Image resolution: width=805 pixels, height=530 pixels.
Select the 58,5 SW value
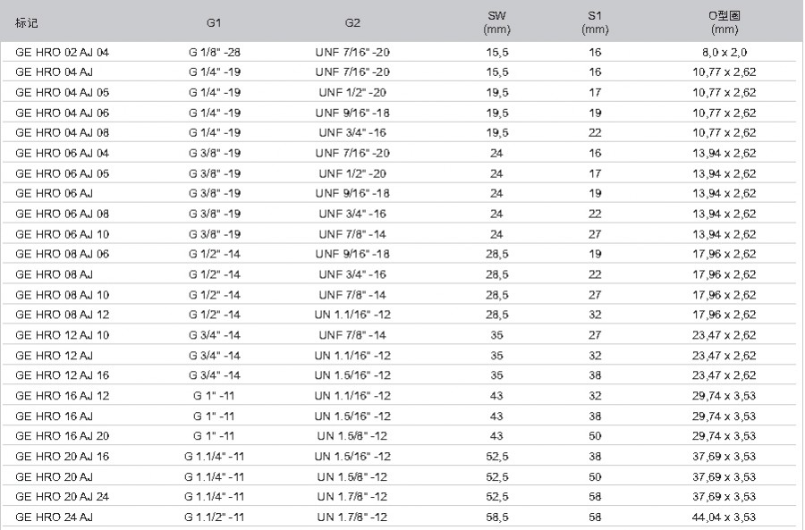coord(497,517)
